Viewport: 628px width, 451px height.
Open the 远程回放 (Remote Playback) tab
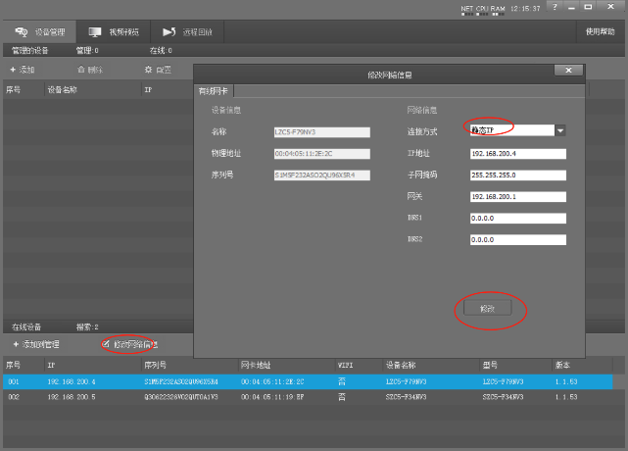pos(187,31)
